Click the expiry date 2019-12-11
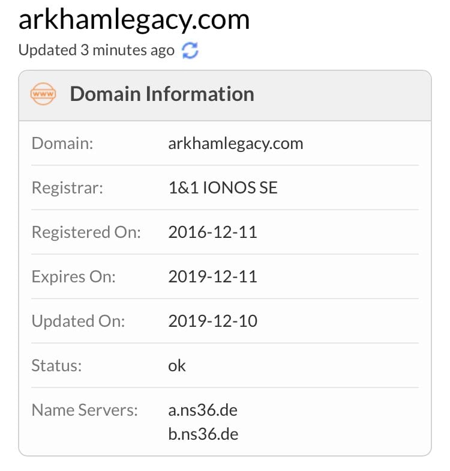The width and height of the screenshot is (450, 471). pos(213,276)
